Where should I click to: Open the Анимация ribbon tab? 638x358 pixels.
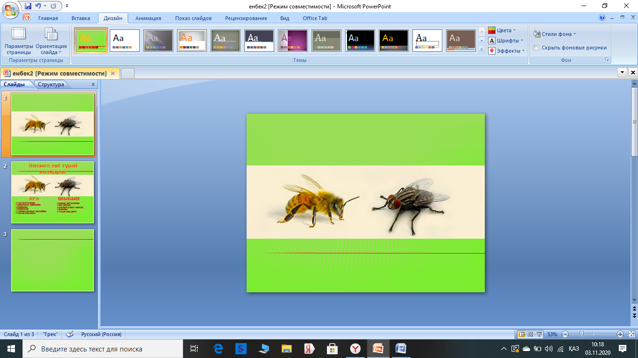[148, 18]
